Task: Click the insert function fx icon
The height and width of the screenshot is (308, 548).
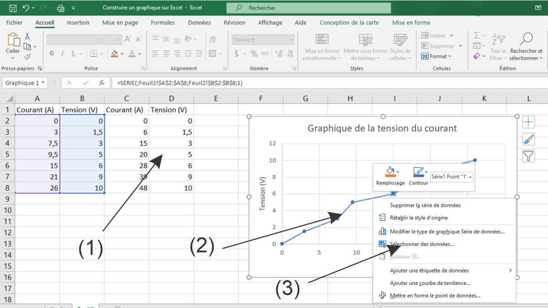Action: (x=102, y=83)
